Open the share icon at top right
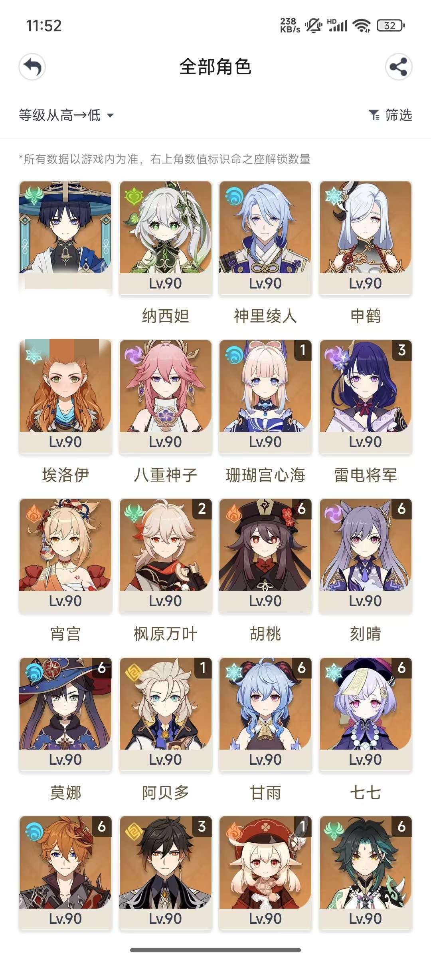This screenshot has height=959, width=431. coord(398,67)
